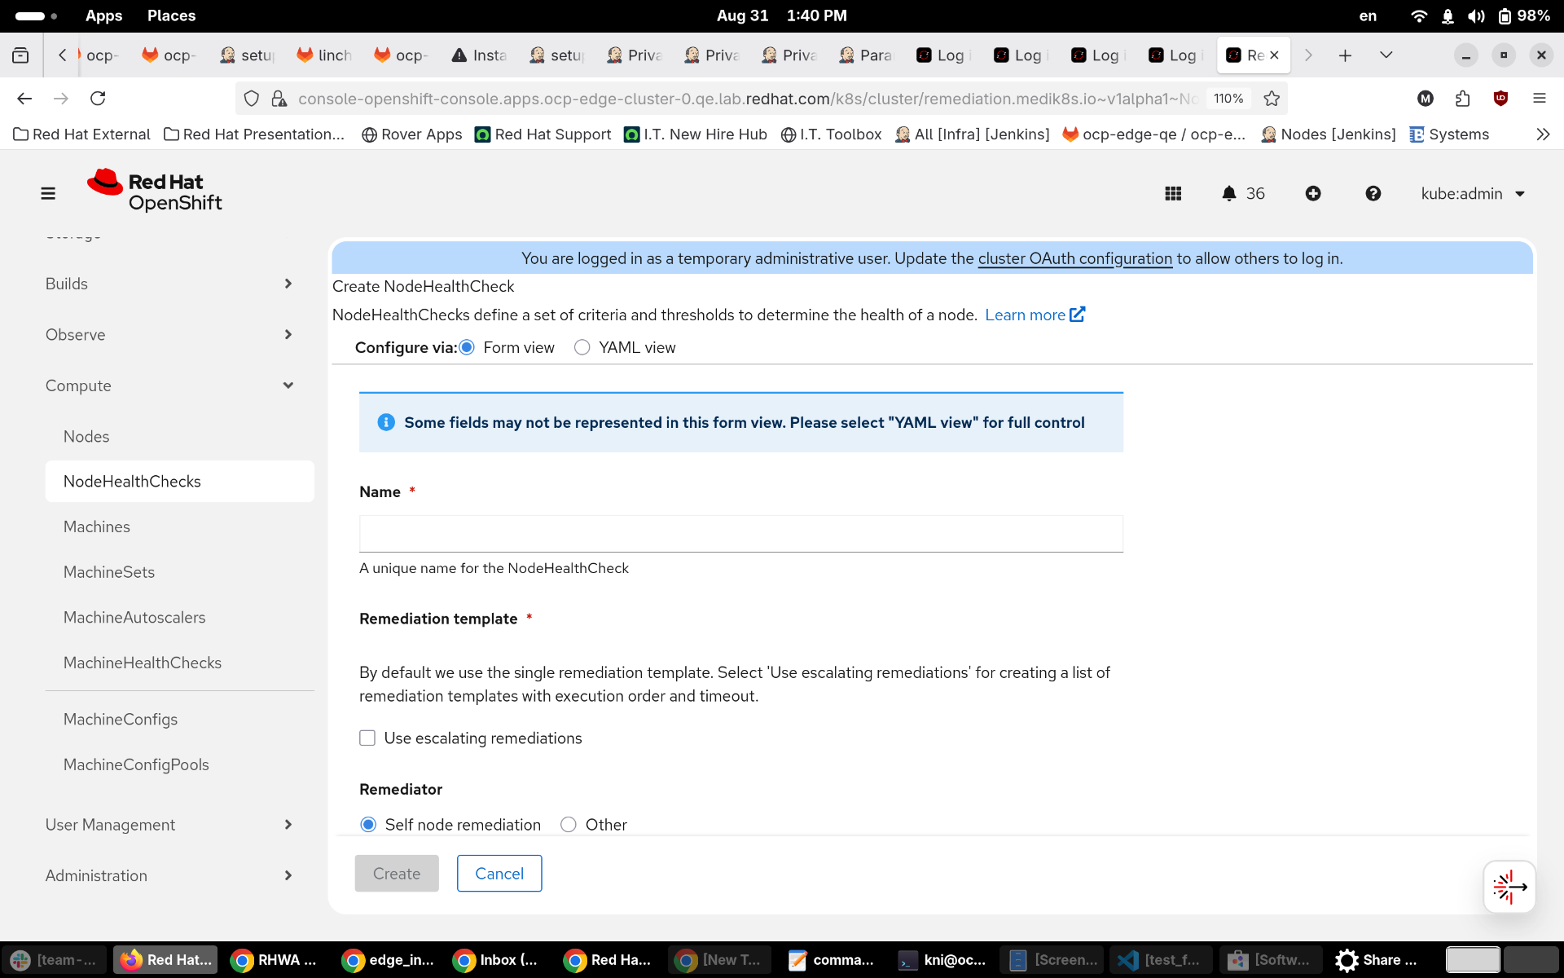The image size is (1564, 978).
Task: Toggle the hamburger navigation menu
Action: [x=48, y=193]
